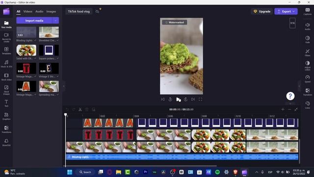Open the Templates sidebar panel

point(6,51)
